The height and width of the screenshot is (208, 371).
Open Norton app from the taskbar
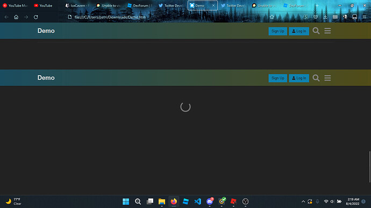pos(222,202)
